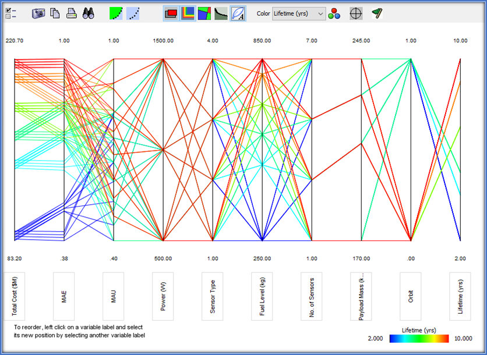Toggle the rainbow color gradient button
487x355 pixels.
coord(188,13)
